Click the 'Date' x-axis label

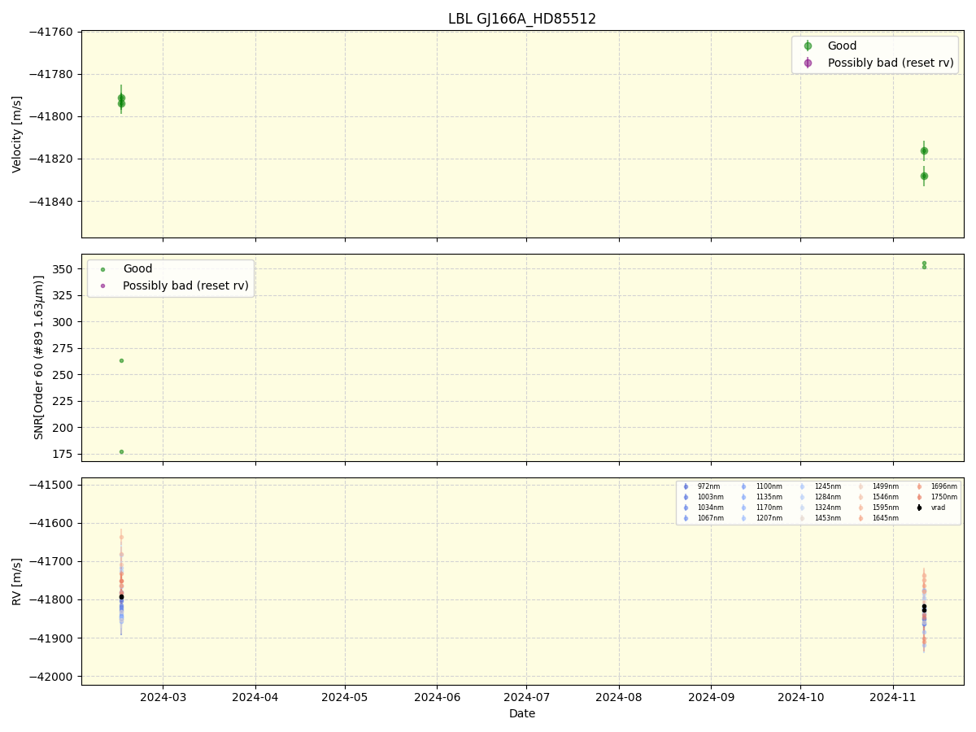522,714
